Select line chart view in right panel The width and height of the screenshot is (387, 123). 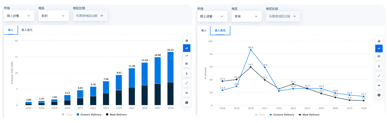point(379,48)
